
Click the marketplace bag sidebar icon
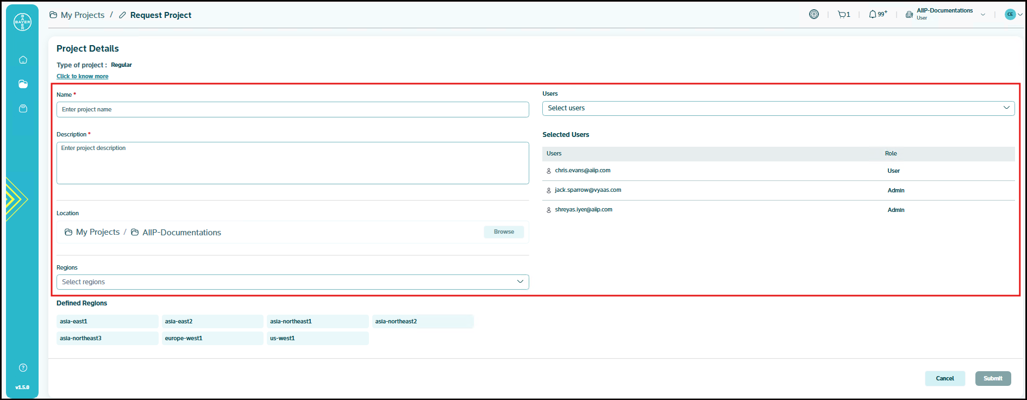23,109
